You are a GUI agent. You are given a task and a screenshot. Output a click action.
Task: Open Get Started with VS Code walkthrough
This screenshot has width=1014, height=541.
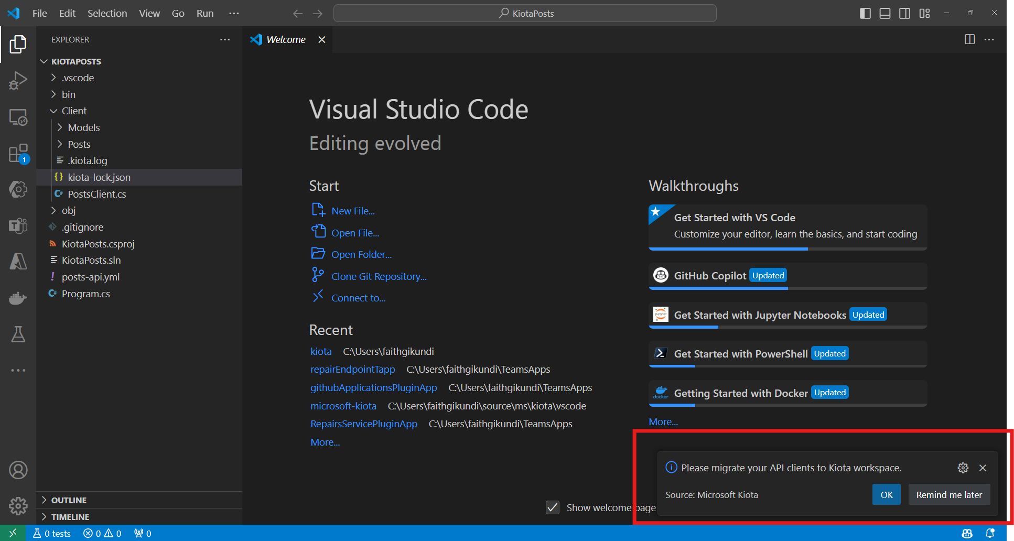(788, 227)
